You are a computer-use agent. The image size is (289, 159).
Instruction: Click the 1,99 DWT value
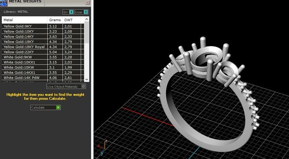[68, 67]
